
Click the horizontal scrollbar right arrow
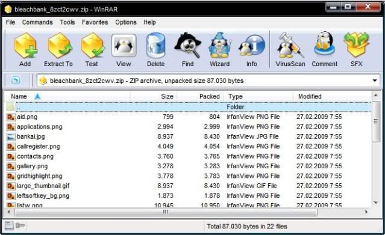(x=366, y=212)
